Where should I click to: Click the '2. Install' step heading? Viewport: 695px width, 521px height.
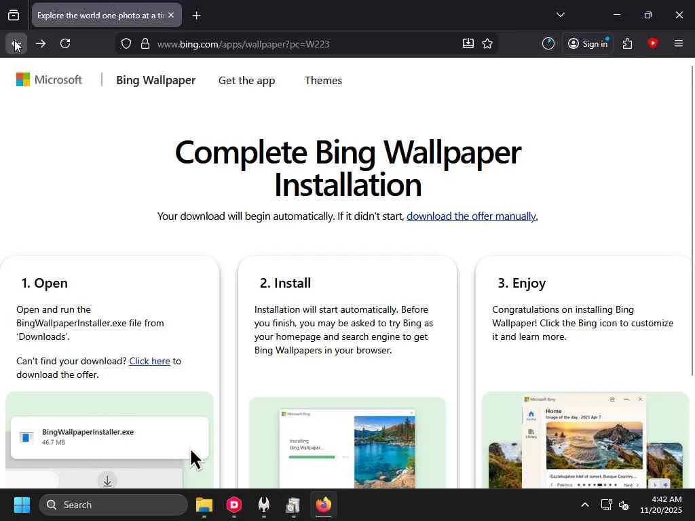coord(285,283)
